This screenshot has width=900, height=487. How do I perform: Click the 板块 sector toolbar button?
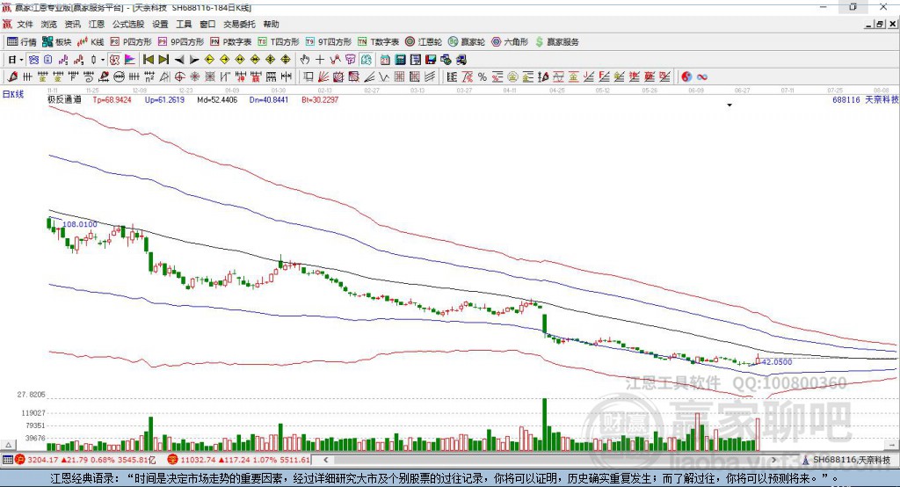[x=56, y=42]
